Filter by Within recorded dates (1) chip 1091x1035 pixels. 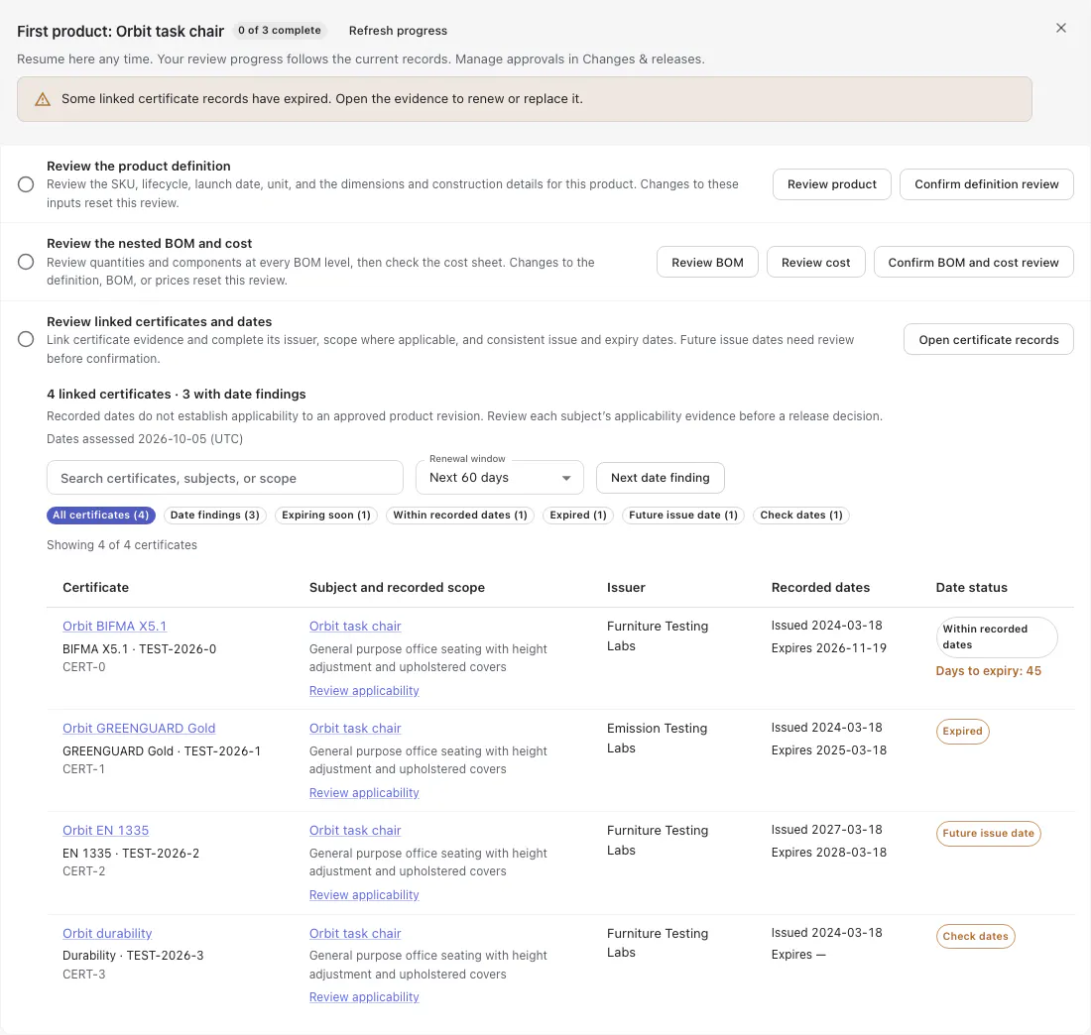[x=460, y=515]
